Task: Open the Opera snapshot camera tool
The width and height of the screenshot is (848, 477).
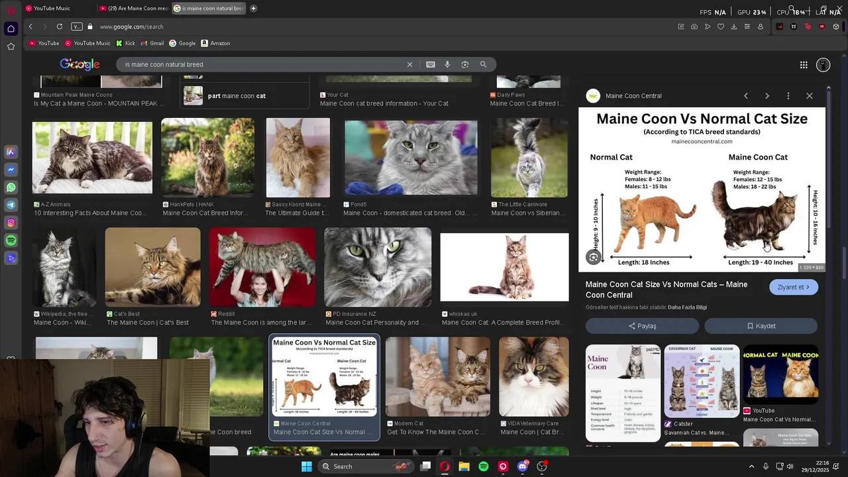Action: (694, 26)
